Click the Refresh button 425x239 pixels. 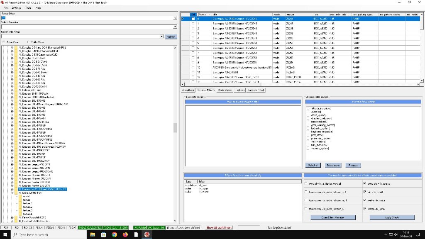[171, 37]
